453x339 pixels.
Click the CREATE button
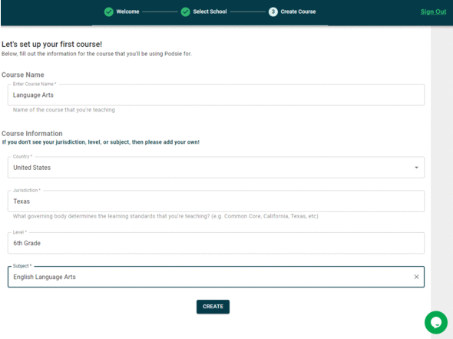[213, 307]
